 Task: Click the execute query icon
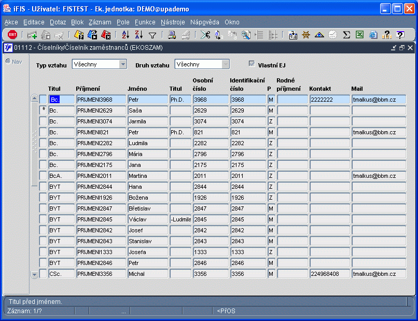tap(92, 35)
